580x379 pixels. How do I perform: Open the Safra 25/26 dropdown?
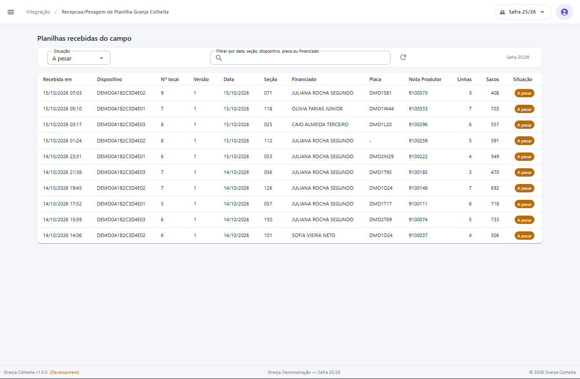523,12
